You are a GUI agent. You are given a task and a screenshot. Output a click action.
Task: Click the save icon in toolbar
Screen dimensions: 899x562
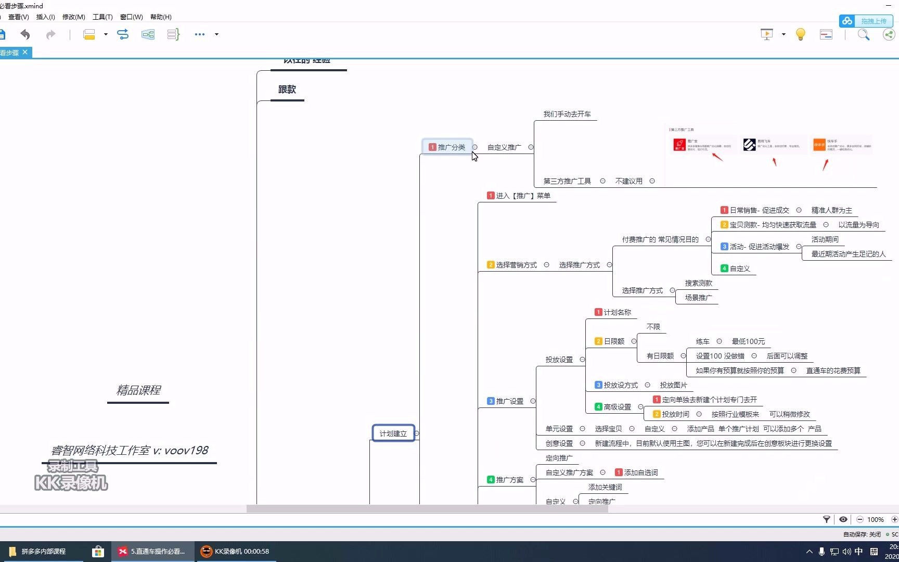2,34
